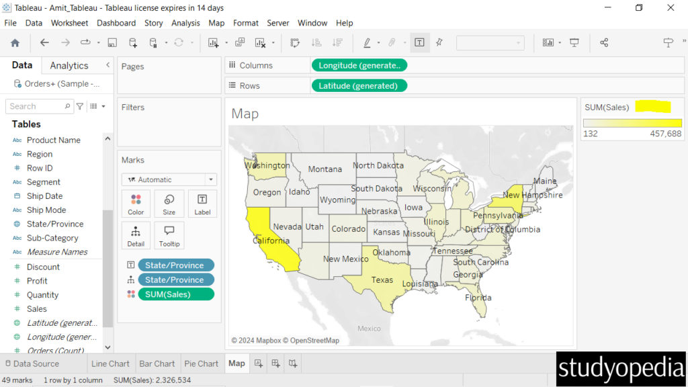
Task: Enter presentation mode icon
Action: [574, 42]
